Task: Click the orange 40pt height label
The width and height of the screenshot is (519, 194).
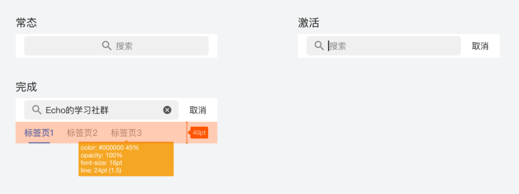Action: pos(199,133)
